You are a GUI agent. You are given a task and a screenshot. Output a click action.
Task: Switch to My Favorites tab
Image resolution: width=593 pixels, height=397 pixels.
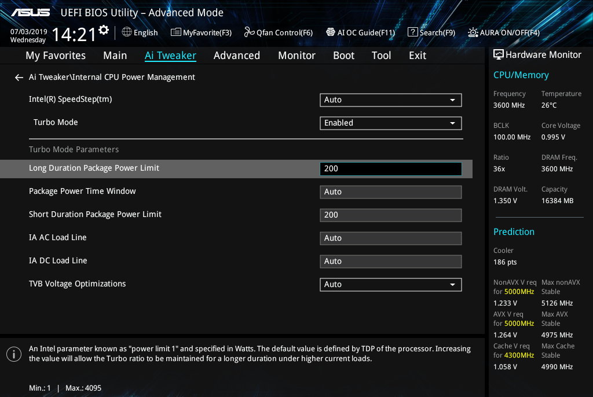pos(56,55)
